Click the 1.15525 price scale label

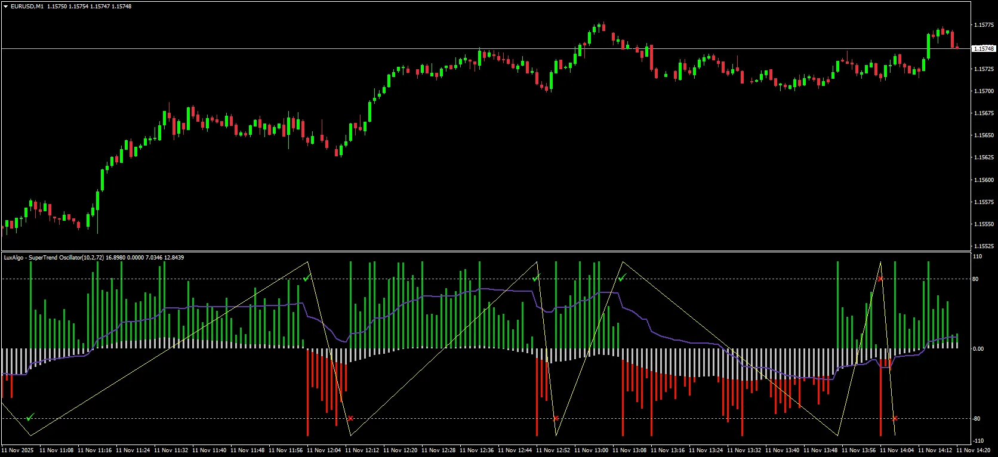click(x=984, y=246)
